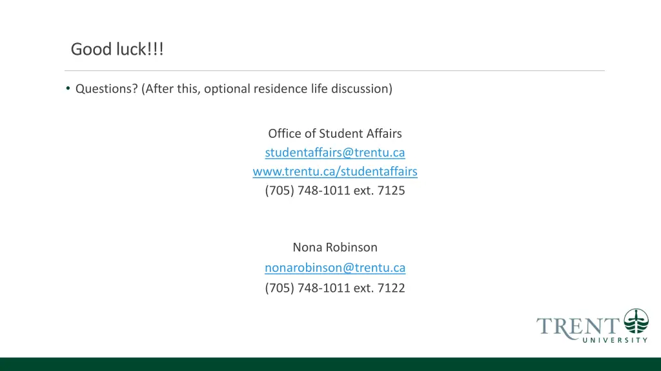Click the parenthetical residence life discussion note
Image resolution: width=661 pixels, height=371 pixels.
coord(267,89)
